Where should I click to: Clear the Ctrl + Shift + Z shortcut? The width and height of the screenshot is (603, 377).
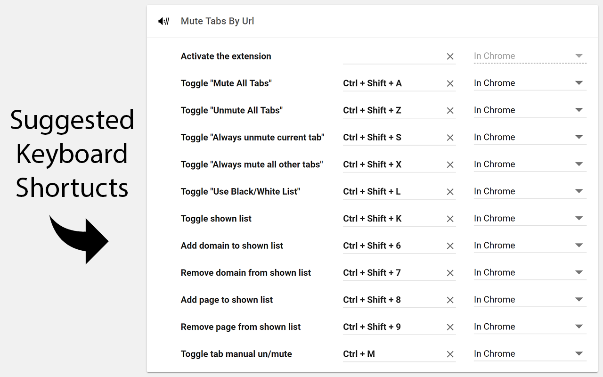click(450, 111)
